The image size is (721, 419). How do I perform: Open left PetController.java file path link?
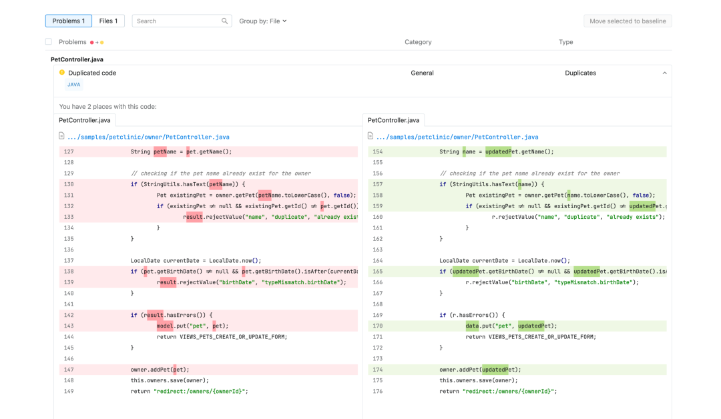(x=148, y=137)
